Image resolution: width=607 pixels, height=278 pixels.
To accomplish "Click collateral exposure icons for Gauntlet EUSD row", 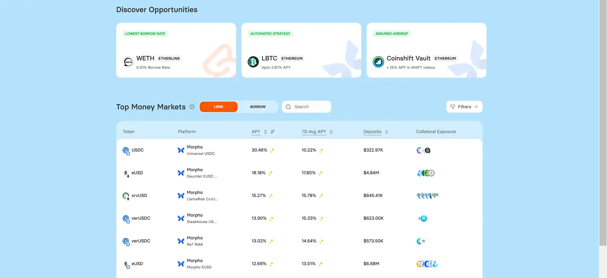I will [426, 173].
